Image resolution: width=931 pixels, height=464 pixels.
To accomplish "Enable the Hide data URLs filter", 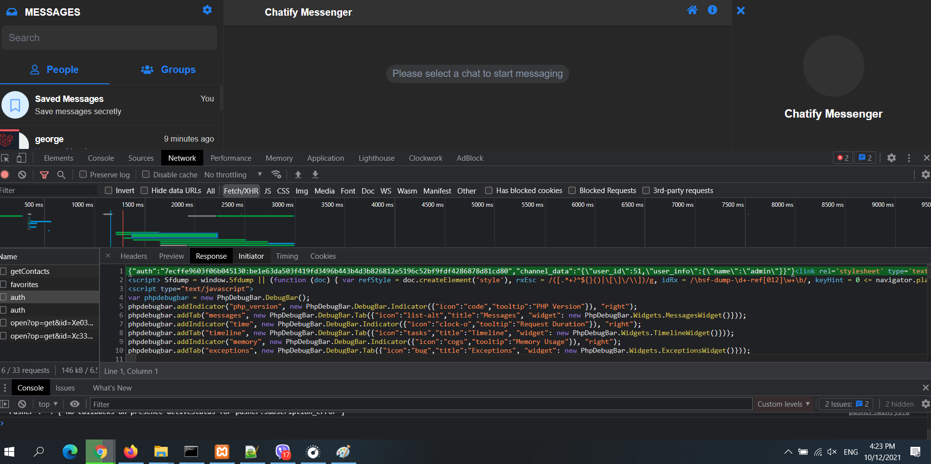I will 145,190.
